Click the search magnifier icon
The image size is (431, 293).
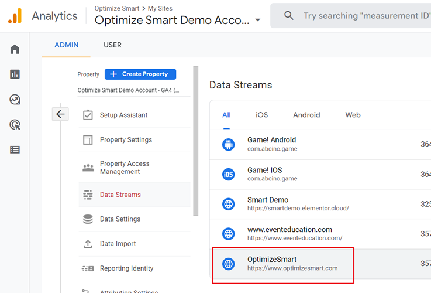289,15
